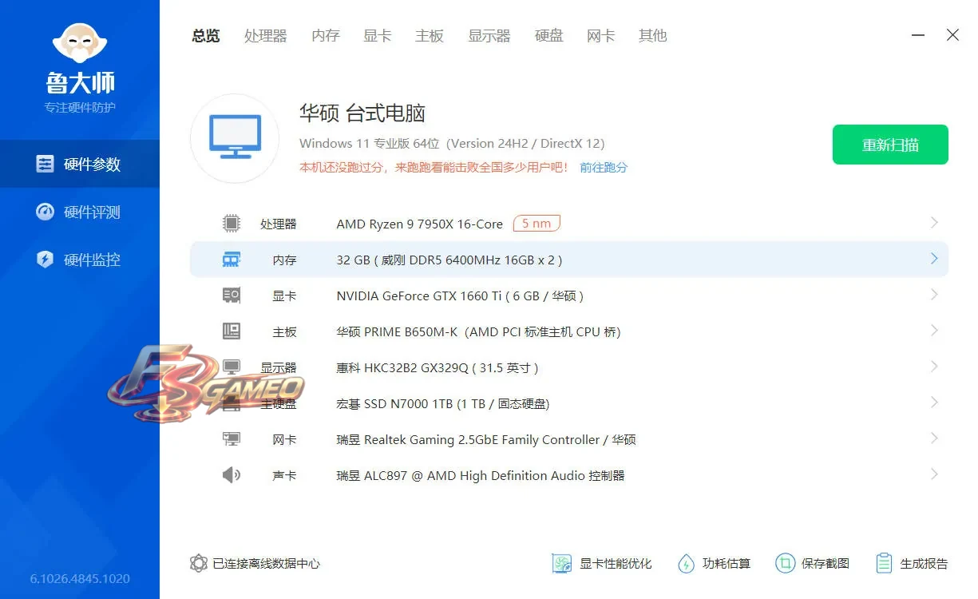Image resolution: width=978 pixels, height=599 pixels.
Task: Switch to the 其他 tab
Action: coord(653,36)
